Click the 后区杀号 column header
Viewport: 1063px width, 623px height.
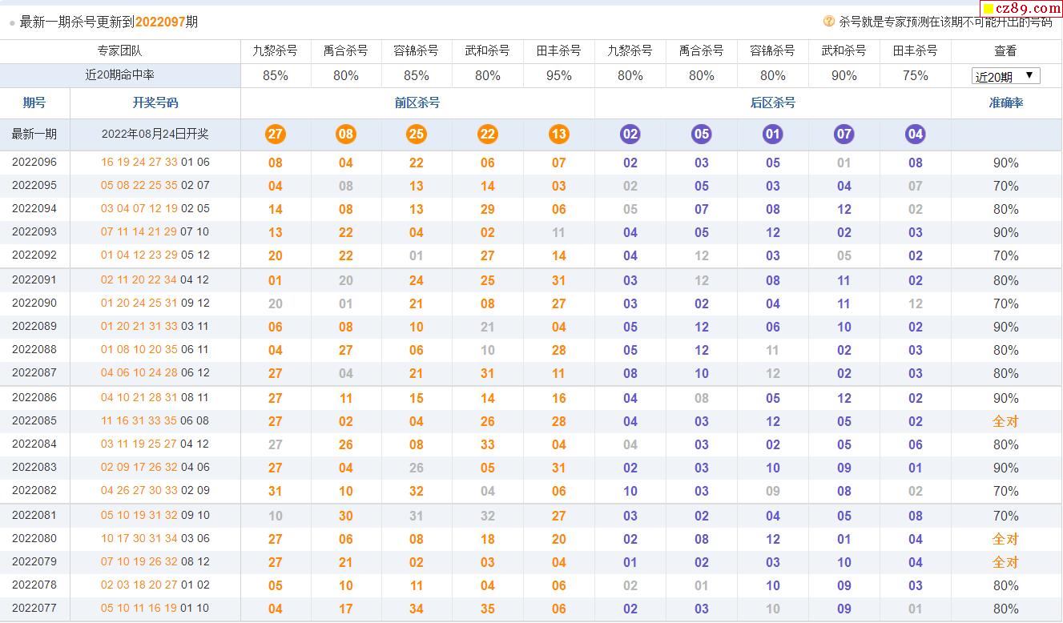(x=772, y=102)
